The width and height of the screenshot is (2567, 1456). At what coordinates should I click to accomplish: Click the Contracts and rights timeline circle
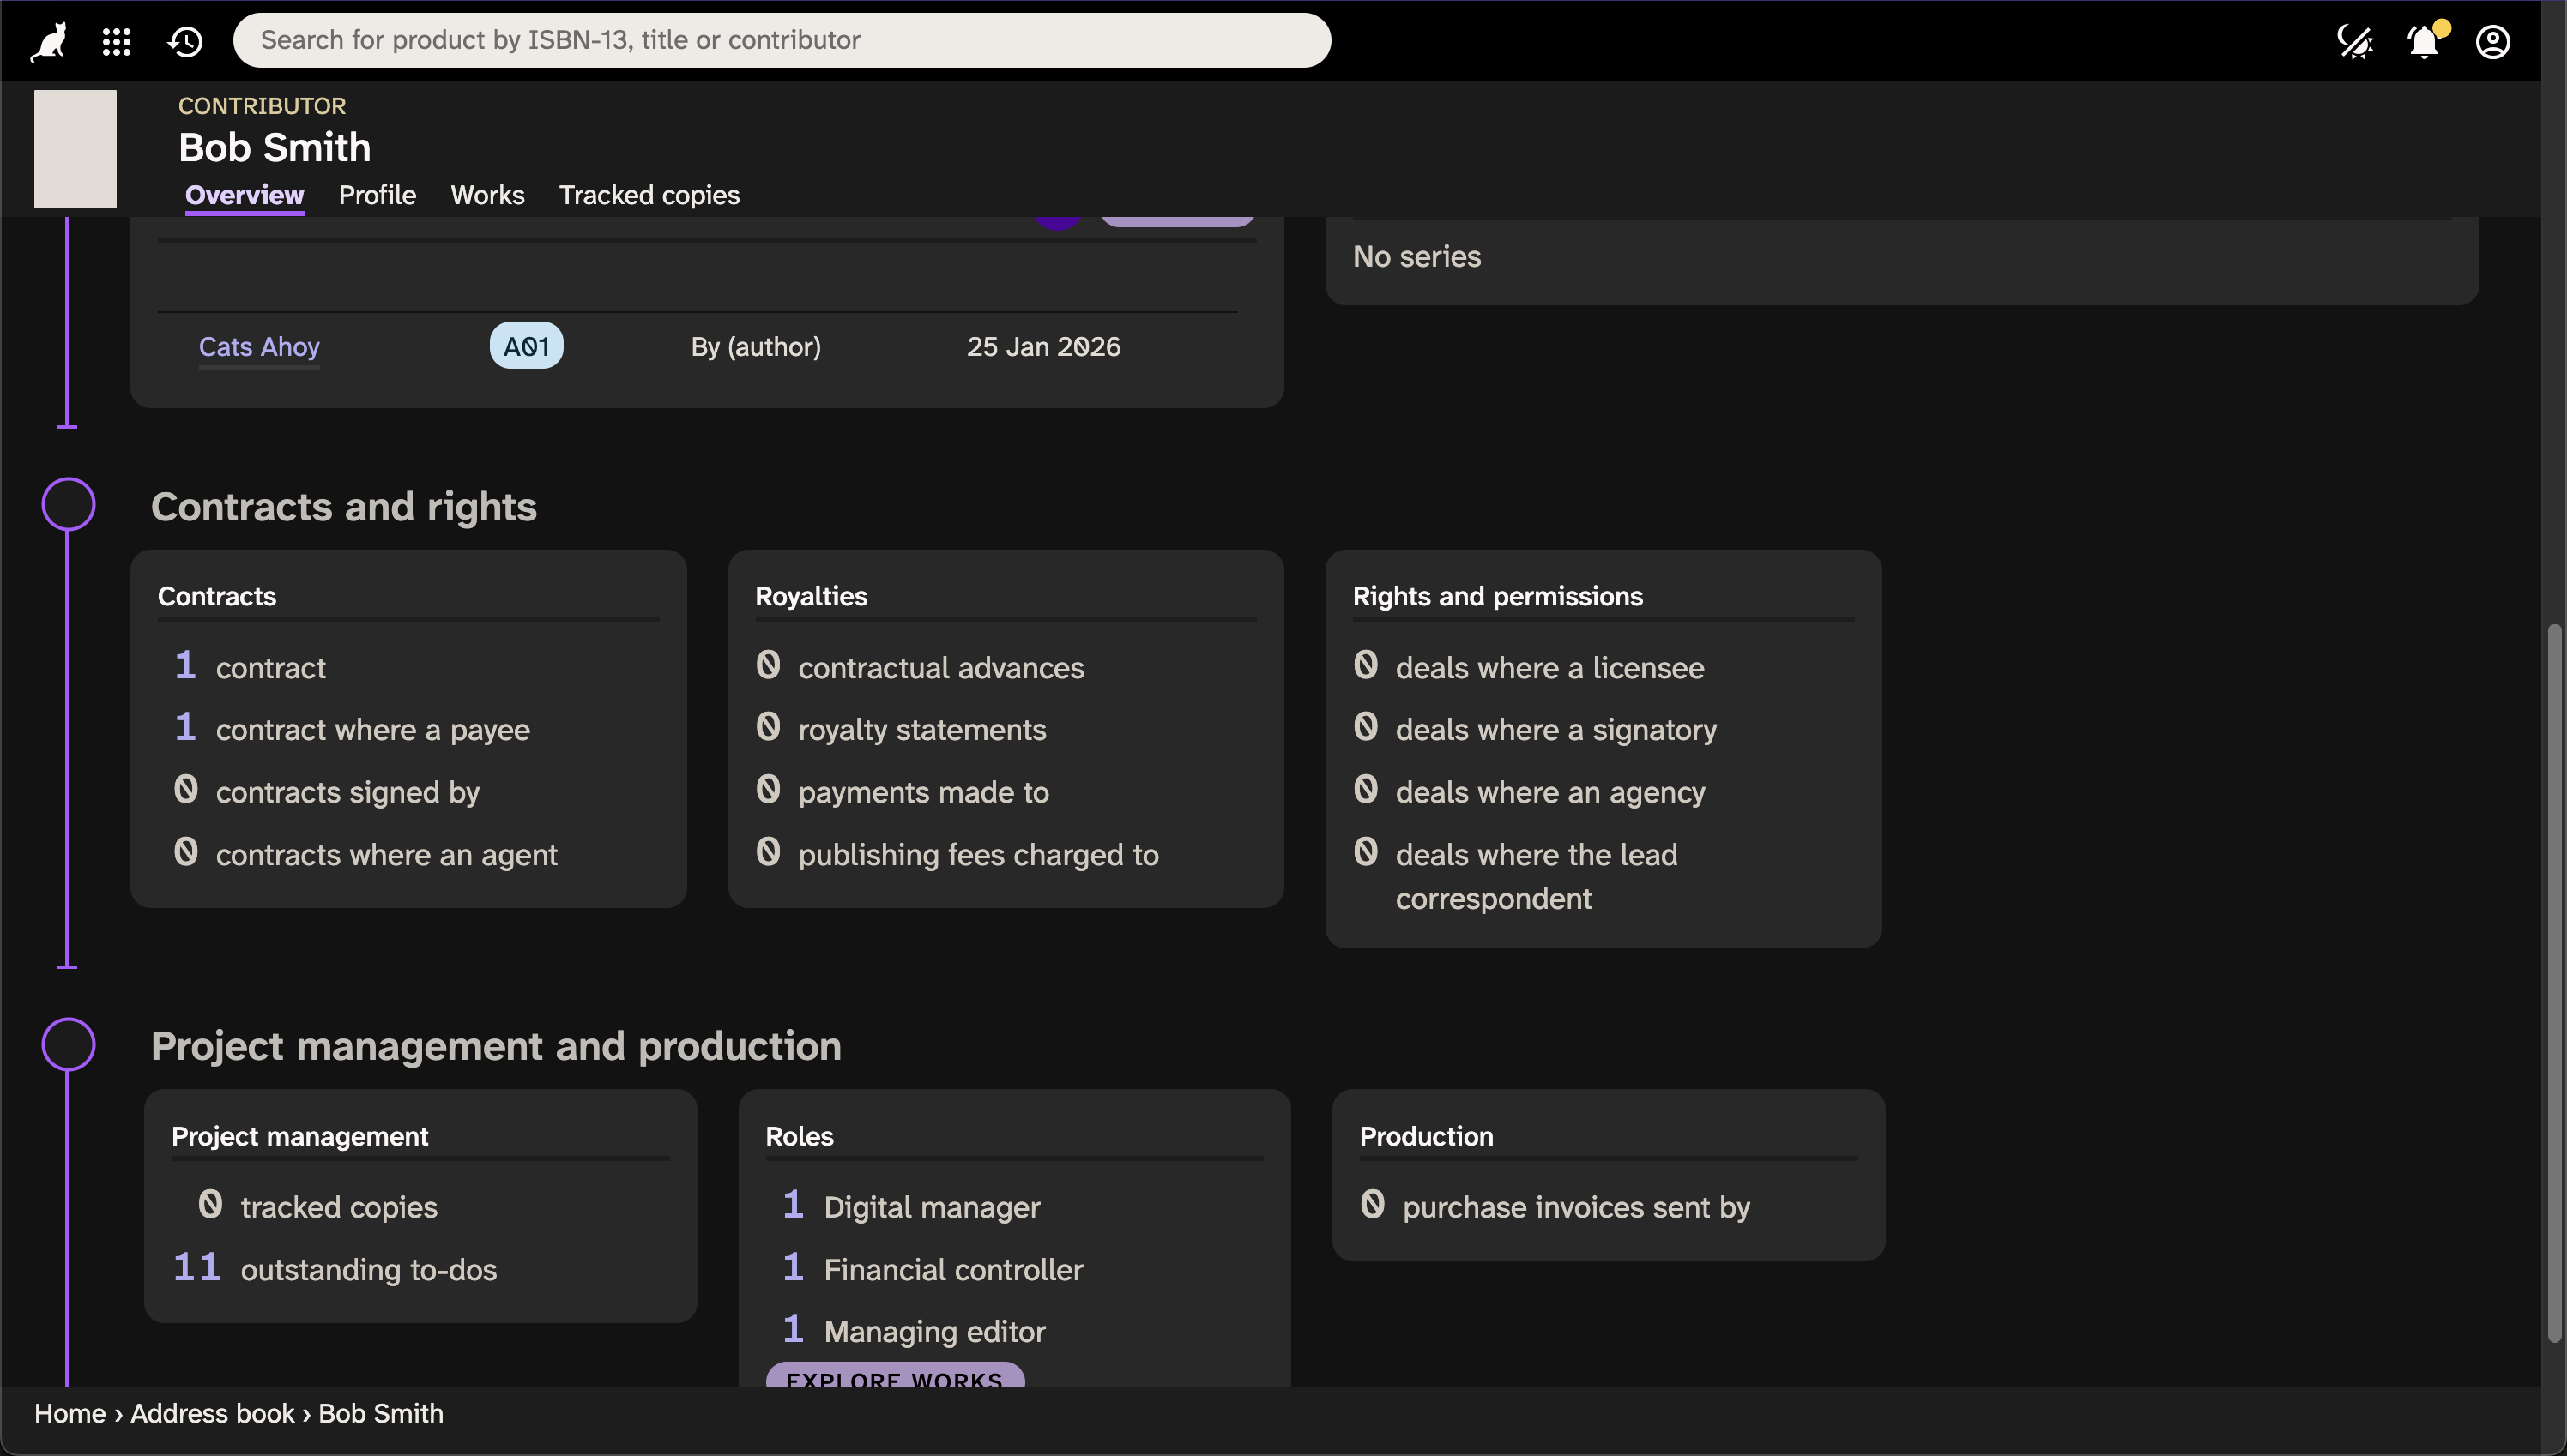point(68,504)
